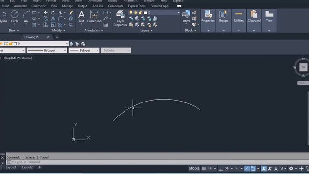Viewport: 309px width, 174px height.
Task: Insert a Table from Annotation panel
Action: (x=106, y=25)
